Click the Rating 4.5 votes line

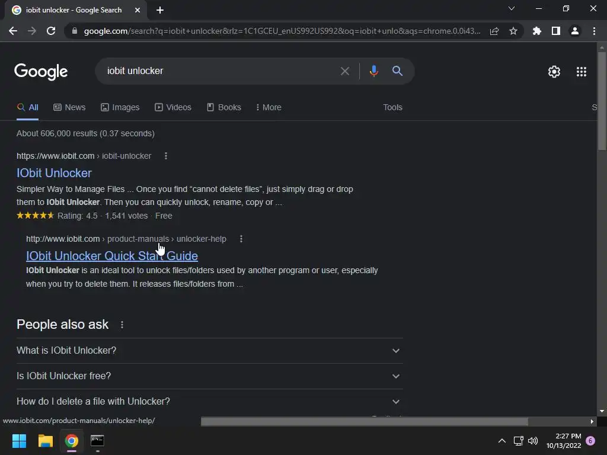pyautogui.click(x=94, y=216)
